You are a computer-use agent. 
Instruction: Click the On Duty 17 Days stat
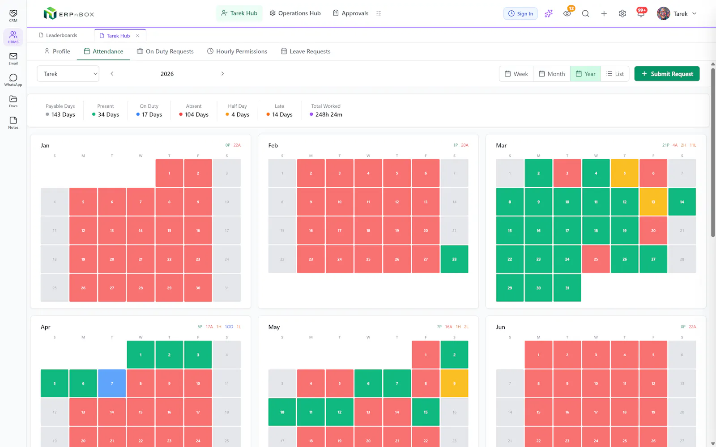(x=149, y=110)
